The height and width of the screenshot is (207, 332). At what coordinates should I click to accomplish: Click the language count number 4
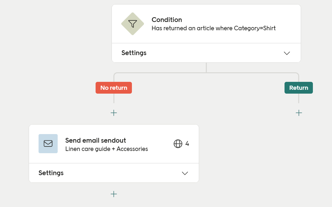(x=187, y=144)
